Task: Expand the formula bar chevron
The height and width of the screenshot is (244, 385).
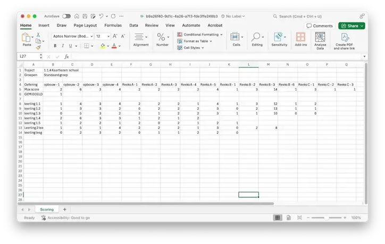Action: (x=364, y=57)
